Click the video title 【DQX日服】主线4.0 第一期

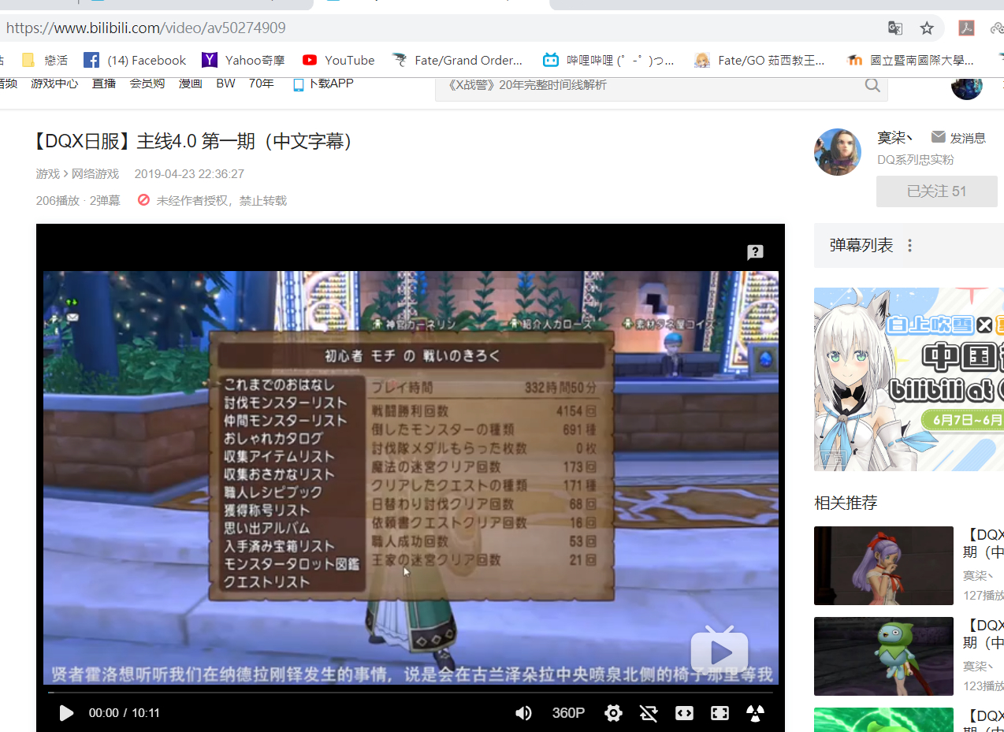point(194,141)
